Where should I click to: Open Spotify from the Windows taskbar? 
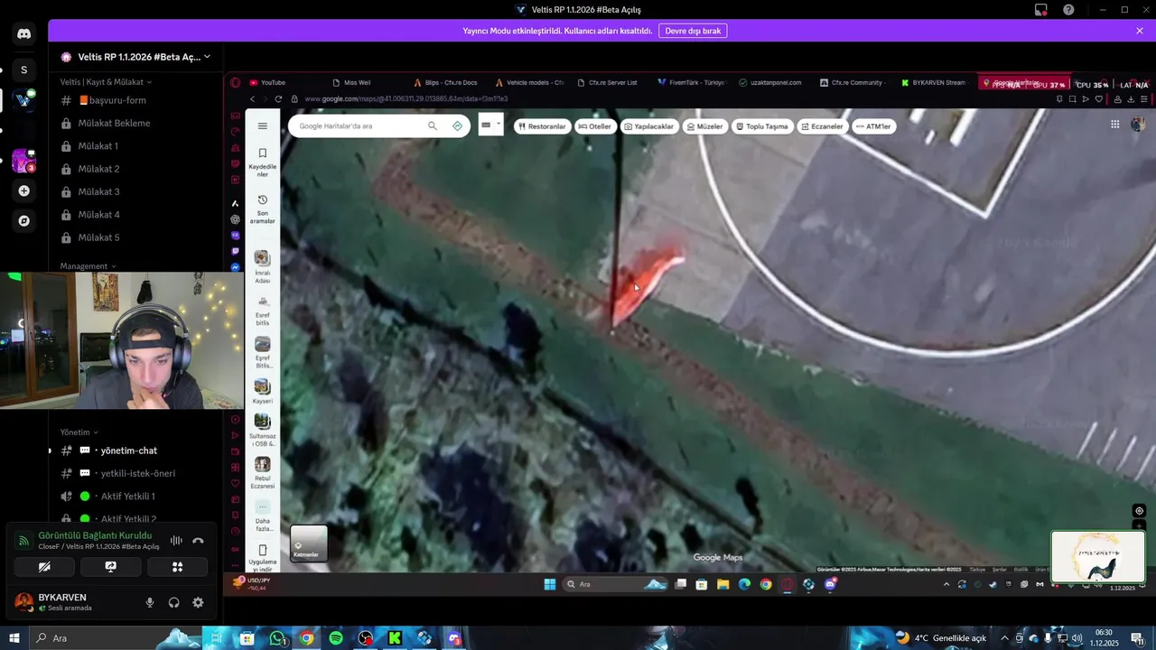pyautogui.click(x=336, y=638)
